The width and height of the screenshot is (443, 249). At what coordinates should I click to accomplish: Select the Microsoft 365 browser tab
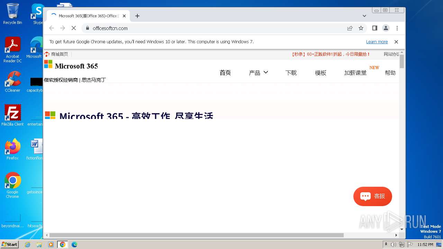88,16
